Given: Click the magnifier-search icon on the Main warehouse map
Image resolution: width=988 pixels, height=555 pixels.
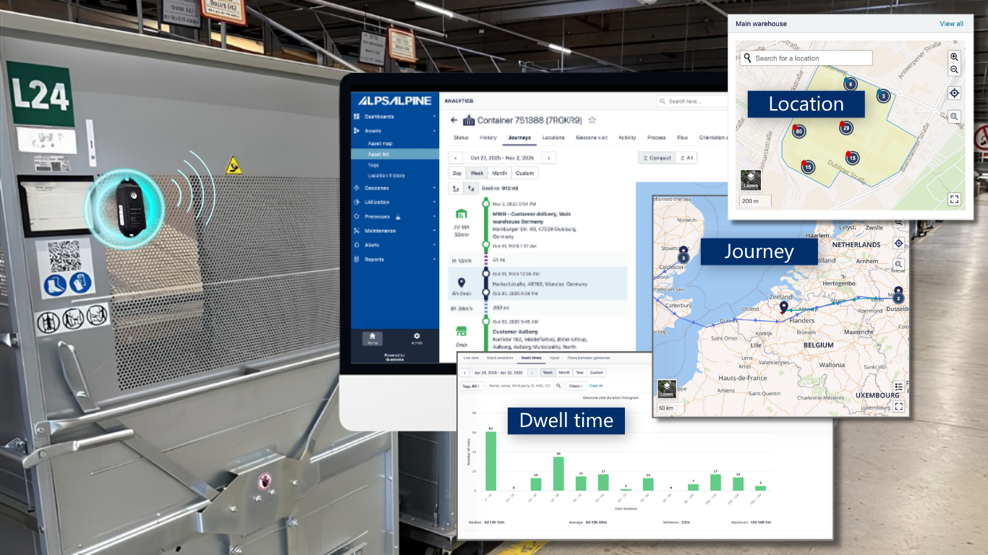Looking at the screenshot, I should coord(954,116).
